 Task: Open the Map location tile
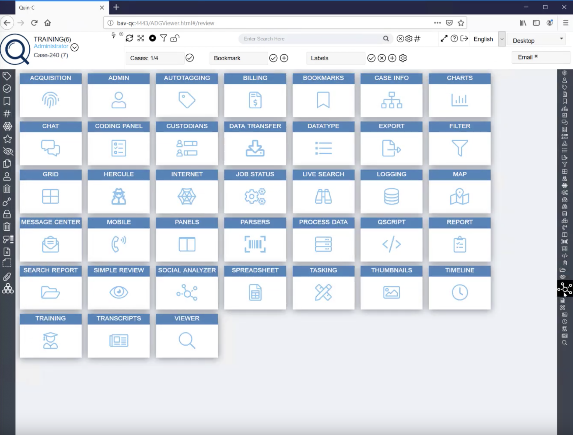pyautogui.click(x=459, y=191)
